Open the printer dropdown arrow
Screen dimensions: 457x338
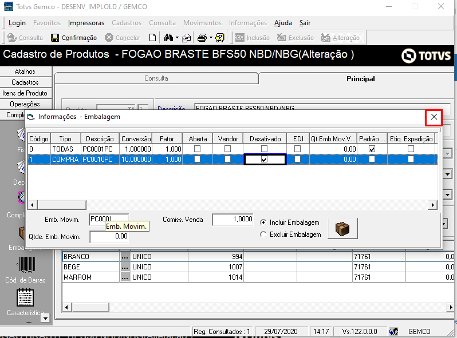211,38
